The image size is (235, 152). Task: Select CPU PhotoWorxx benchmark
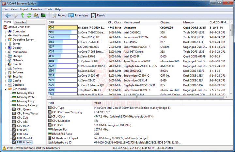click(27, 114)
